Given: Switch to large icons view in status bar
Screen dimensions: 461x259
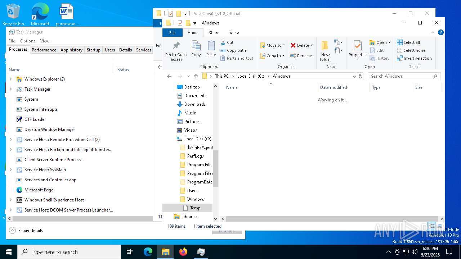Looking at the screenshot, I should 439,226.
